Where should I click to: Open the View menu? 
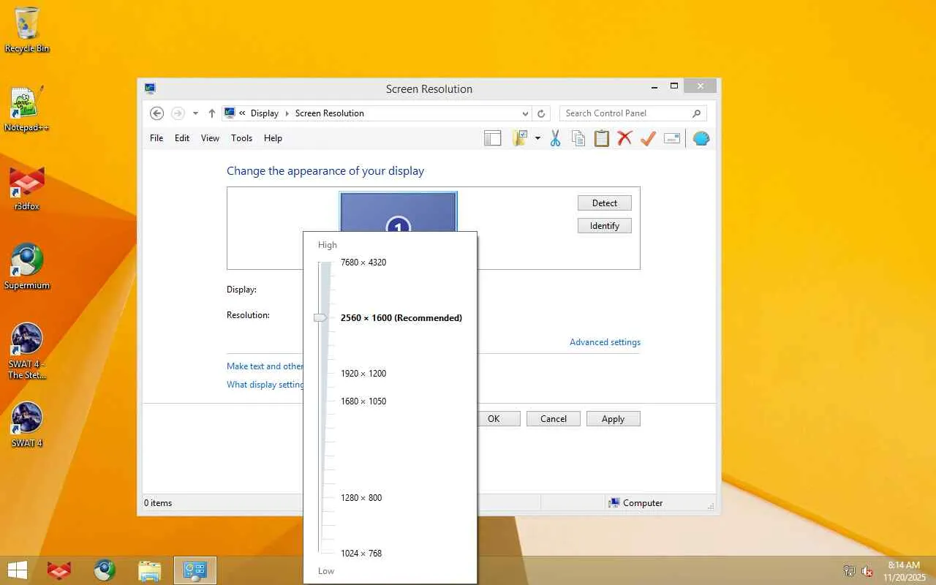click(210, 138)
